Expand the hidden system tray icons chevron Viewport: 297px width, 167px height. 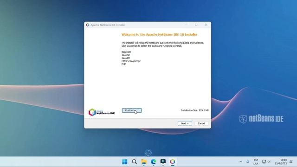pos(240,162)
